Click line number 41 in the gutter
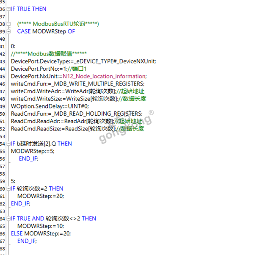254x255 pixels. (3, 47)
